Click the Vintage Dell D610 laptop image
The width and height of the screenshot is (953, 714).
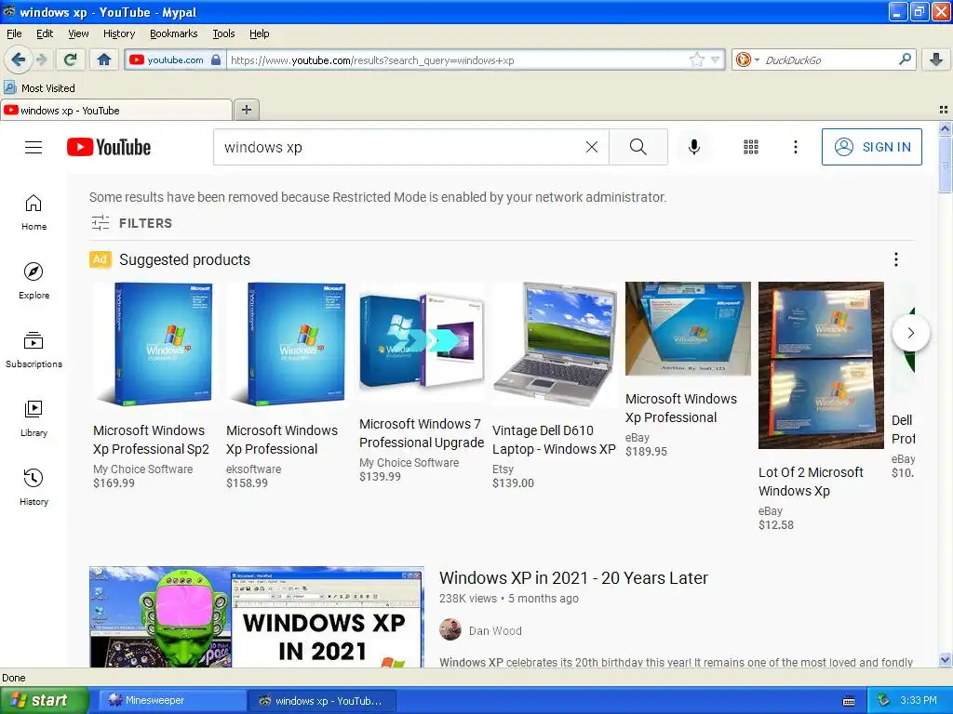click(555, 344)
